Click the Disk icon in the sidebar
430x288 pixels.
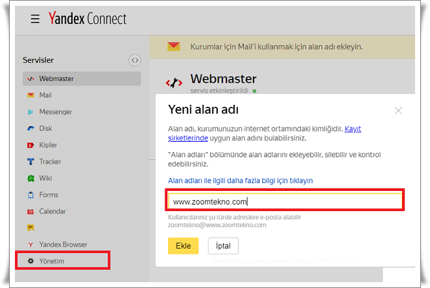point(30,128)
